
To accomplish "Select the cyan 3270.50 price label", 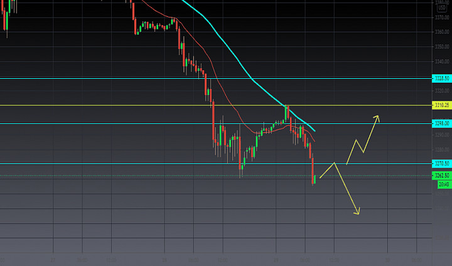I will point(442,163).
